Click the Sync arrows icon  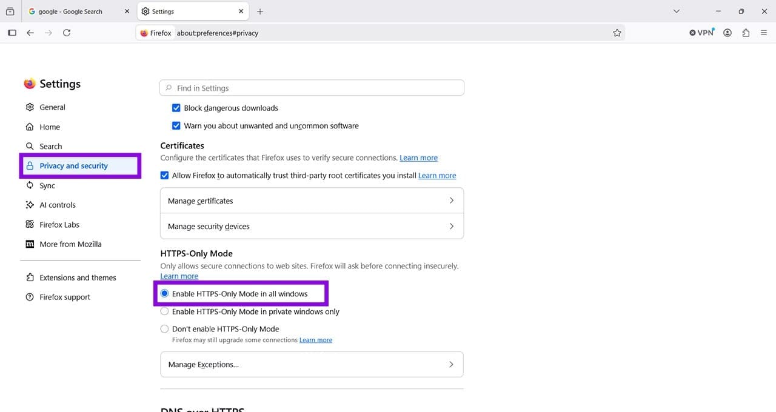click(30, 185)
